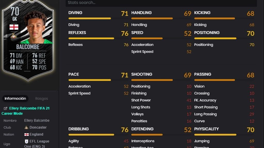This screenshot has width=264, height=148.
Task: Click the Balcombe player portrait on card
Action: [x=36, y=28]
